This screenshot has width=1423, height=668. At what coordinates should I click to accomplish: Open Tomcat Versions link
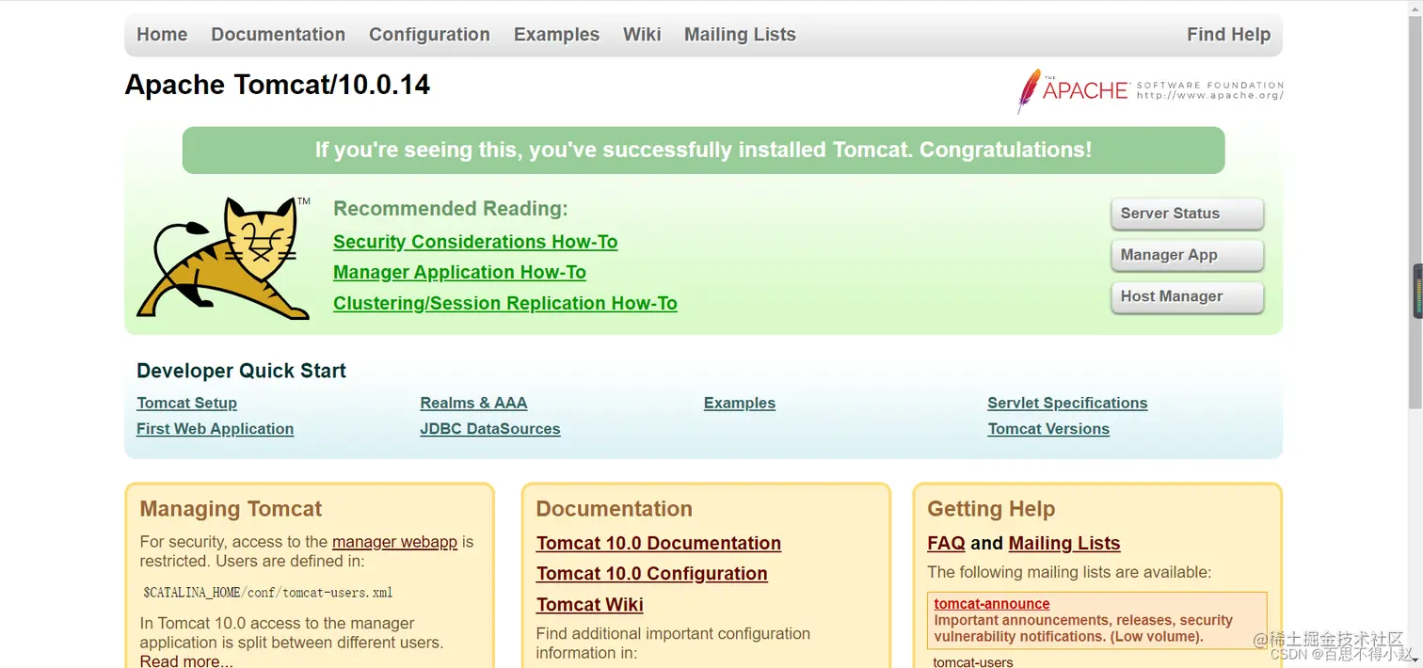click(x=1048, y=429)
